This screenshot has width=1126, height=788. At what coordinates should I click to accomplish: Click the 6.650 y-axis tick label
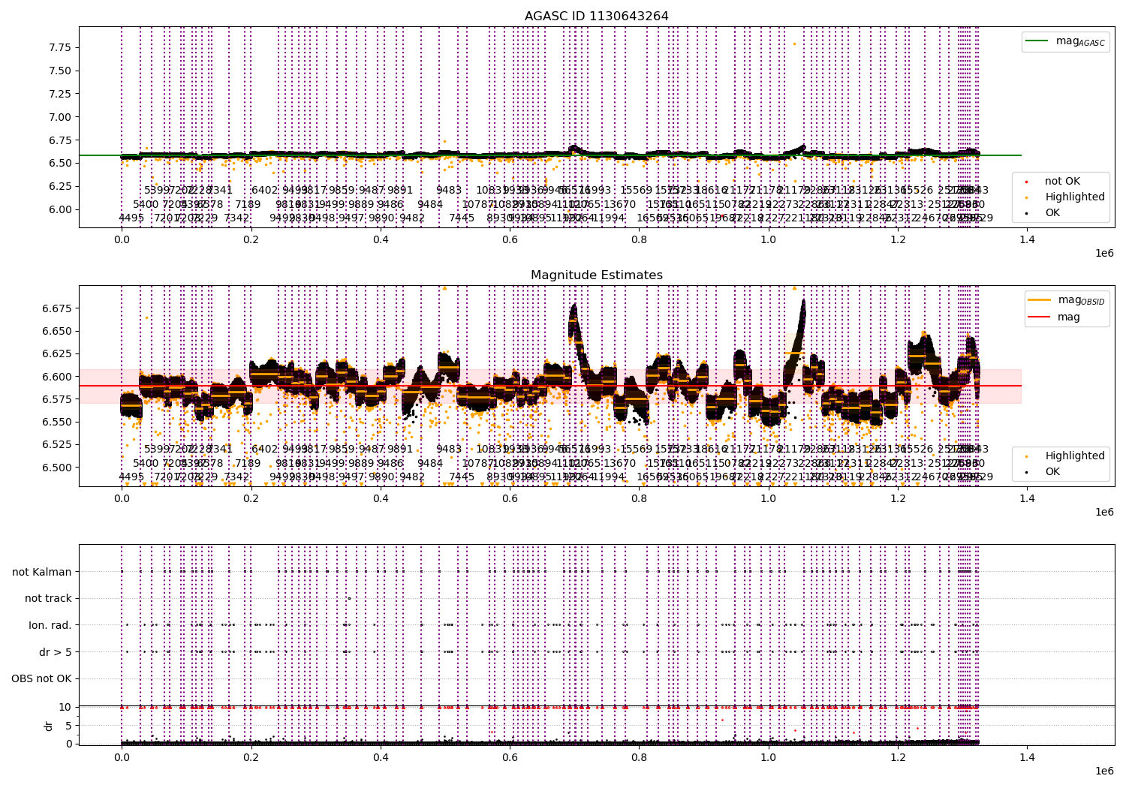click(x=57, y=331)
